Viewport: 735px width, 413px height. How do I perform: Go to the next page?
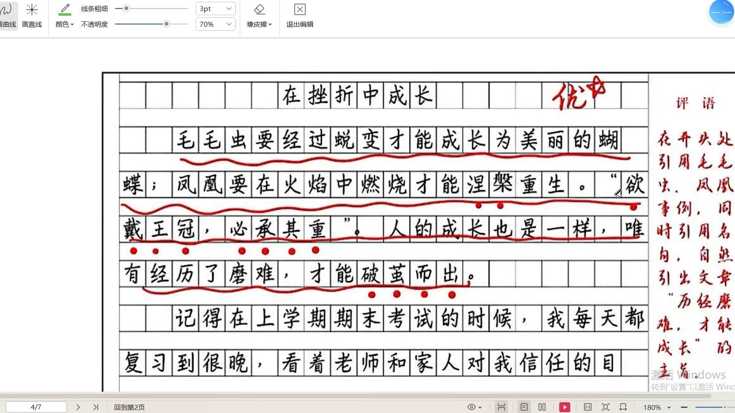(x=78, y=407)
